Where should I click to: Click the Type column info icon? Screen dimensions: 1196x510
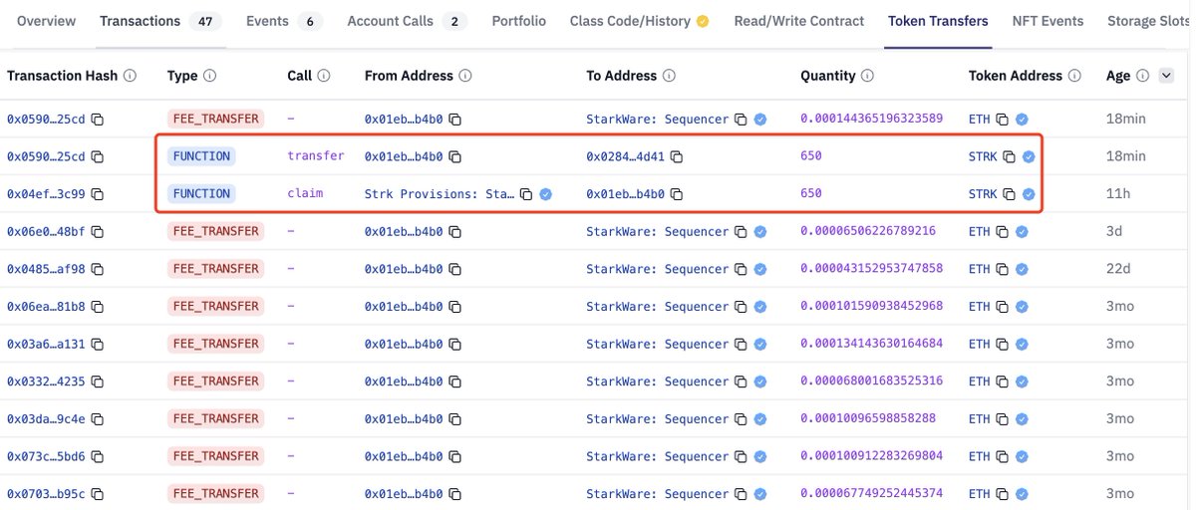pos(210,76)
